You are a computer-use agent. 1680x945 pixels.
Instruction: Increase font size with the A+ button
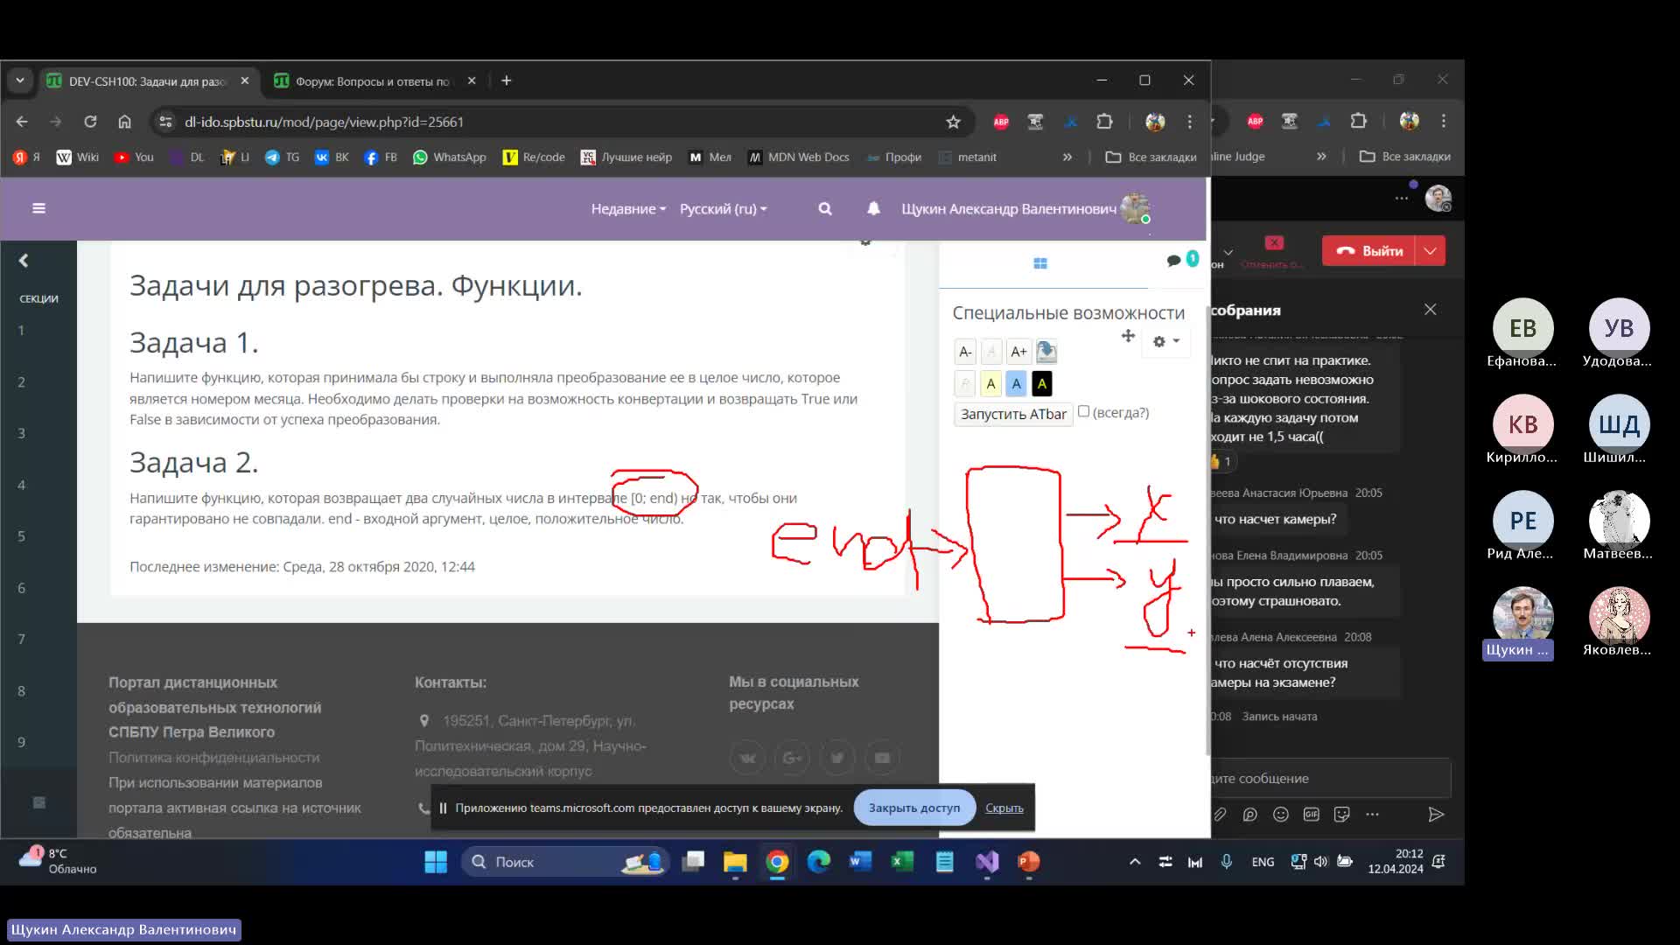(x=1018, y=352)
